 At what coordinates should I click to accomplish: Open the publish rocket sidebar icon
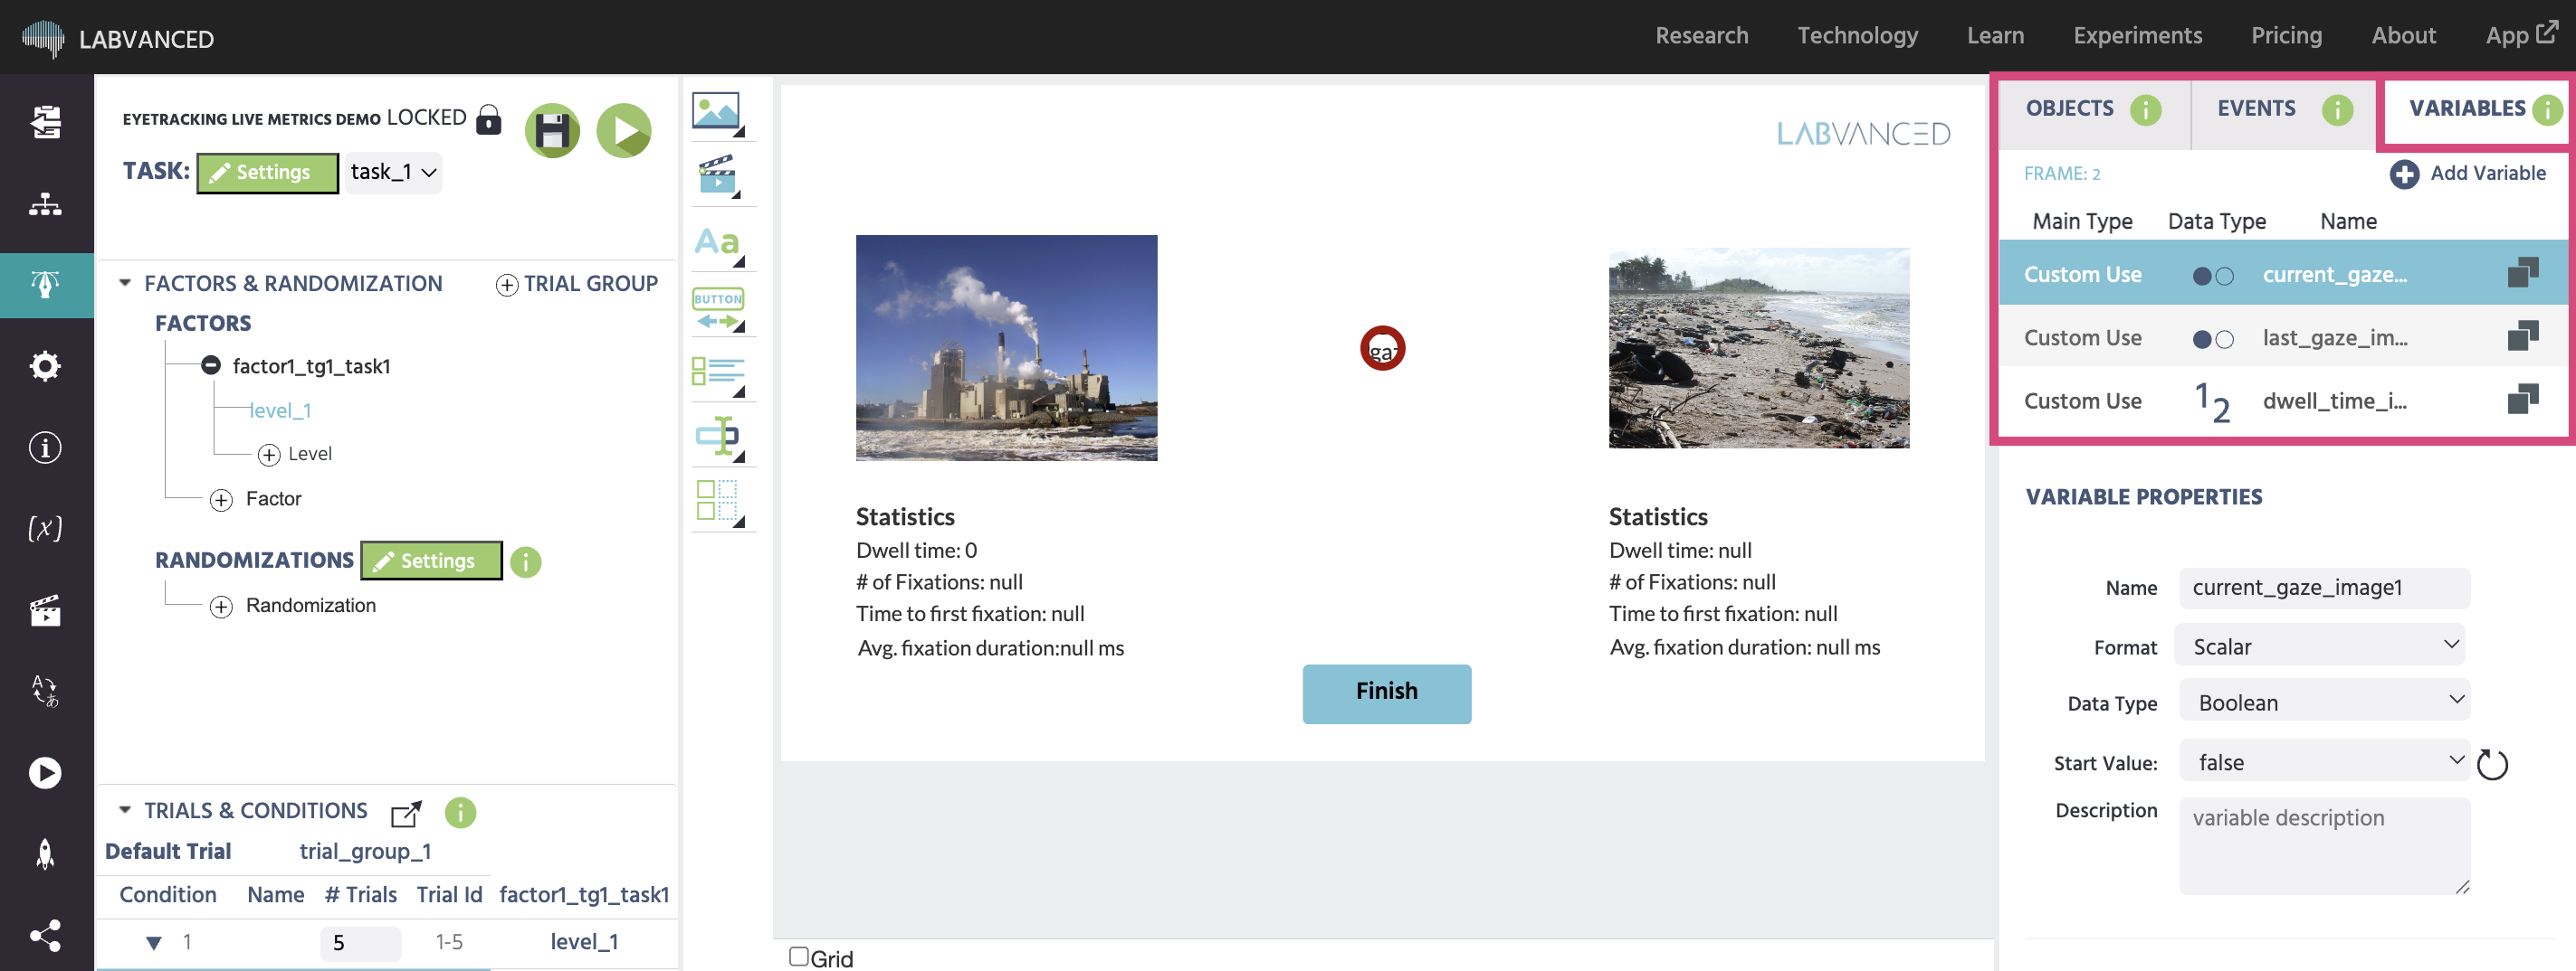coord(45,854)
